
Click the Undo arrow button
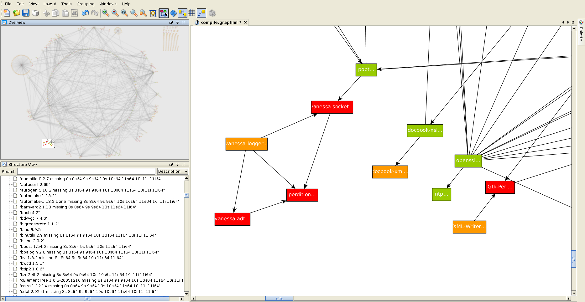(85, 13)
